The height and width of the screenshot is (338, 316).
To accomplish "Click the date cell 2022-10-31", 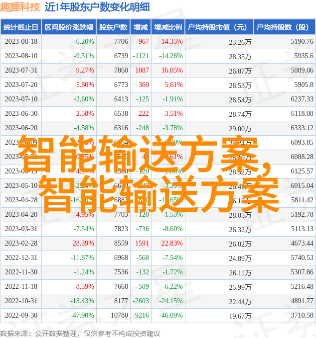I will [x=21, y=301].
